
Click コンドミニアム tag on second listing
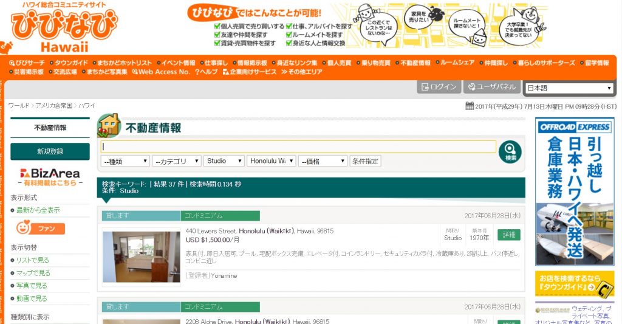(220, 307)
